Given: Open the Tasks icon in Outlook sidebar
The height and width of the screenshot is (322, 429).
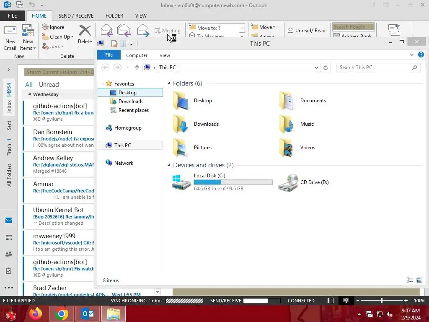Looking at the screenshot, I should 9,271.
